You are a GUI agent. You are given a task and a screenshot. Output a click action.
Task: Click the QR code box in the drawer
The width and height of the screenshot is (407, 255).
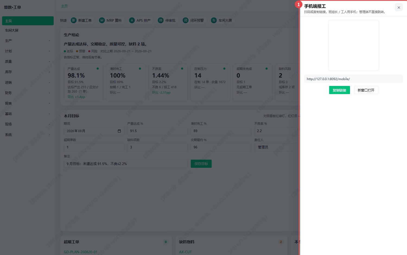pos(353,45)
